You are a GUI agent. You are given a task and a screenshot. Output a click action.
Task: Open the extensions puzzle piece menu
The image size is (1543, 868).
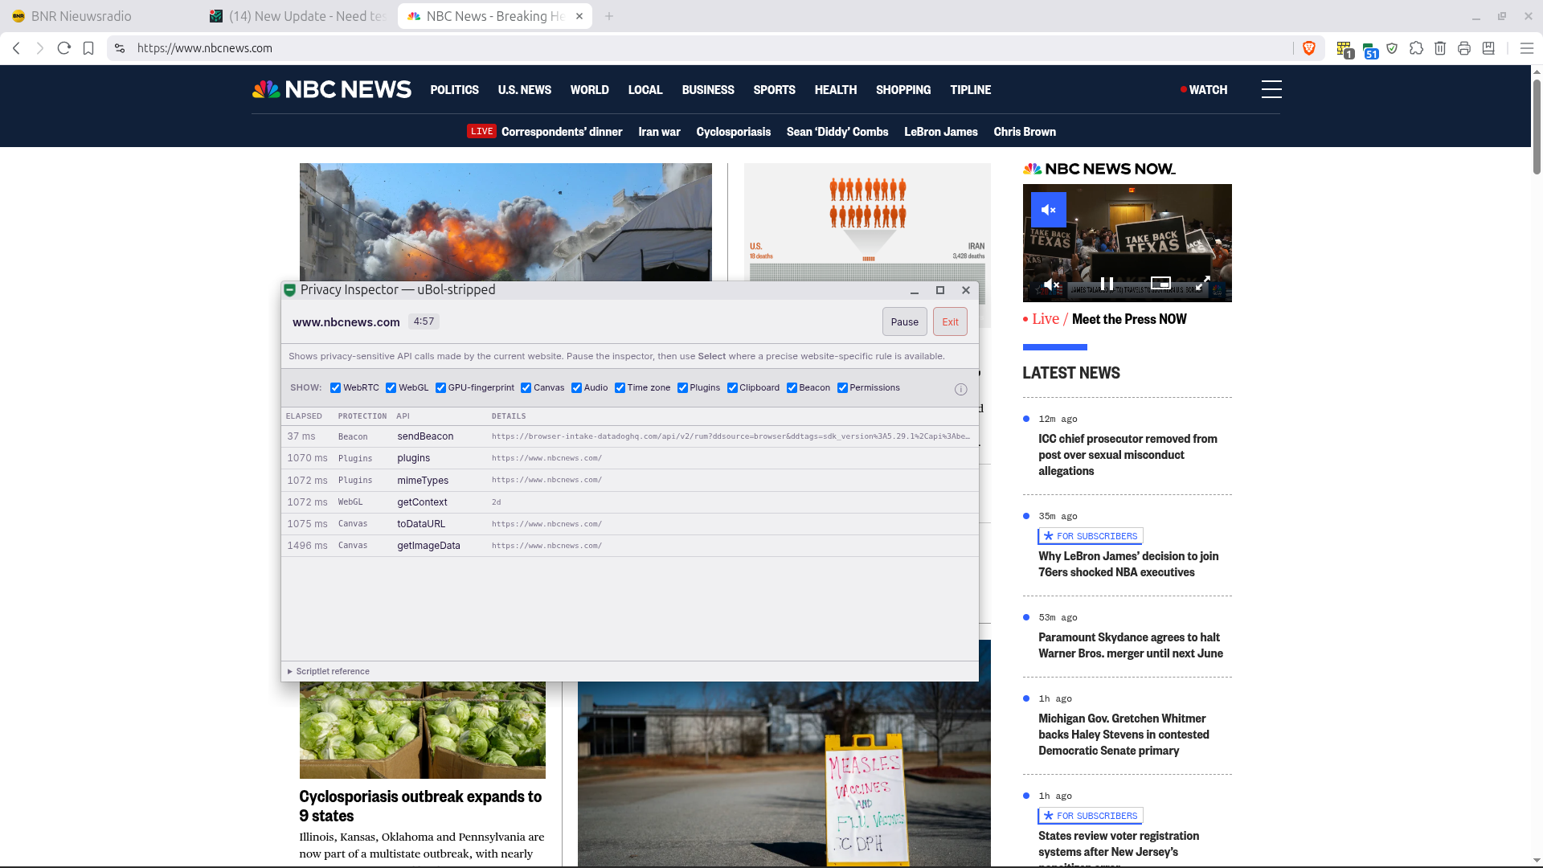1416,48
